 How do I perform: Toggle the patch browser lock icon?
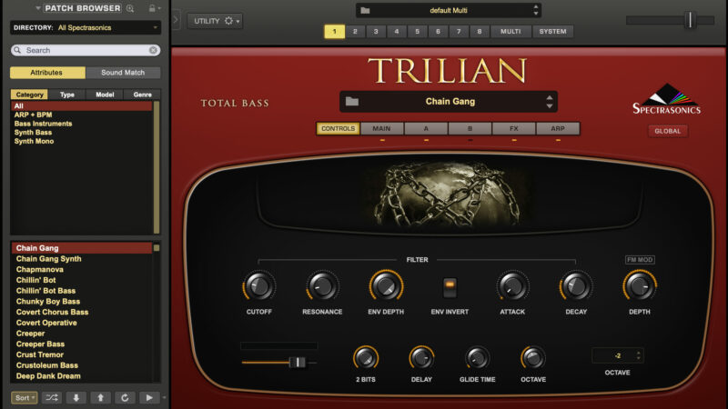coord(152,8)
